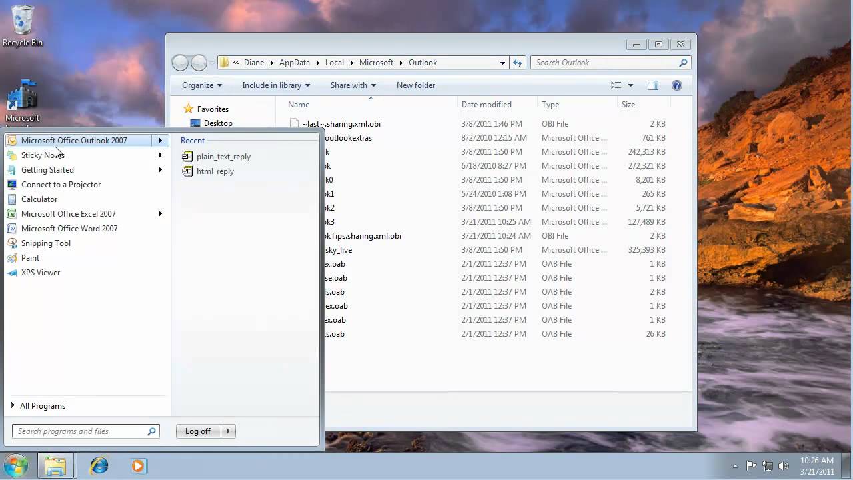Click the Paint palette icon
Screen dimensions: 853x480
coord(12,258)
